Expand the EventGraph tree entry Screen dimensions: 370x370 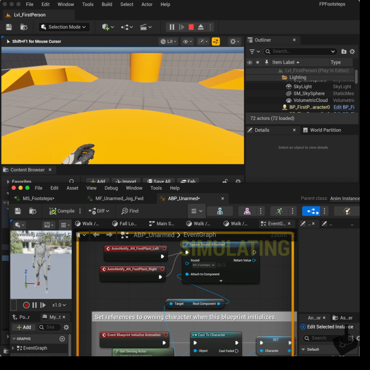coord(13,348)
